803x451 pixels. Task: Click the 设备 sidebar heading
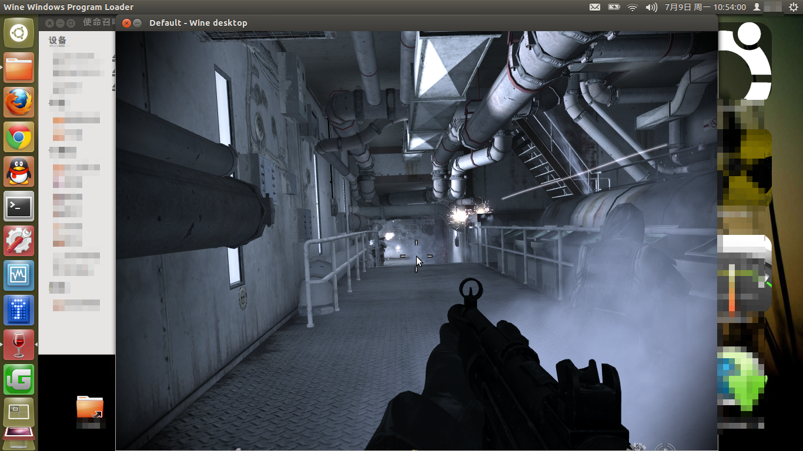coord(58,41)
